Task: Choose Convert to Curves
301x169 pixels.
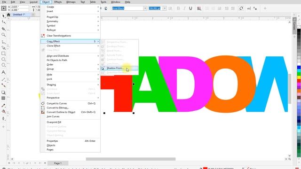Action: coord(70,103)
